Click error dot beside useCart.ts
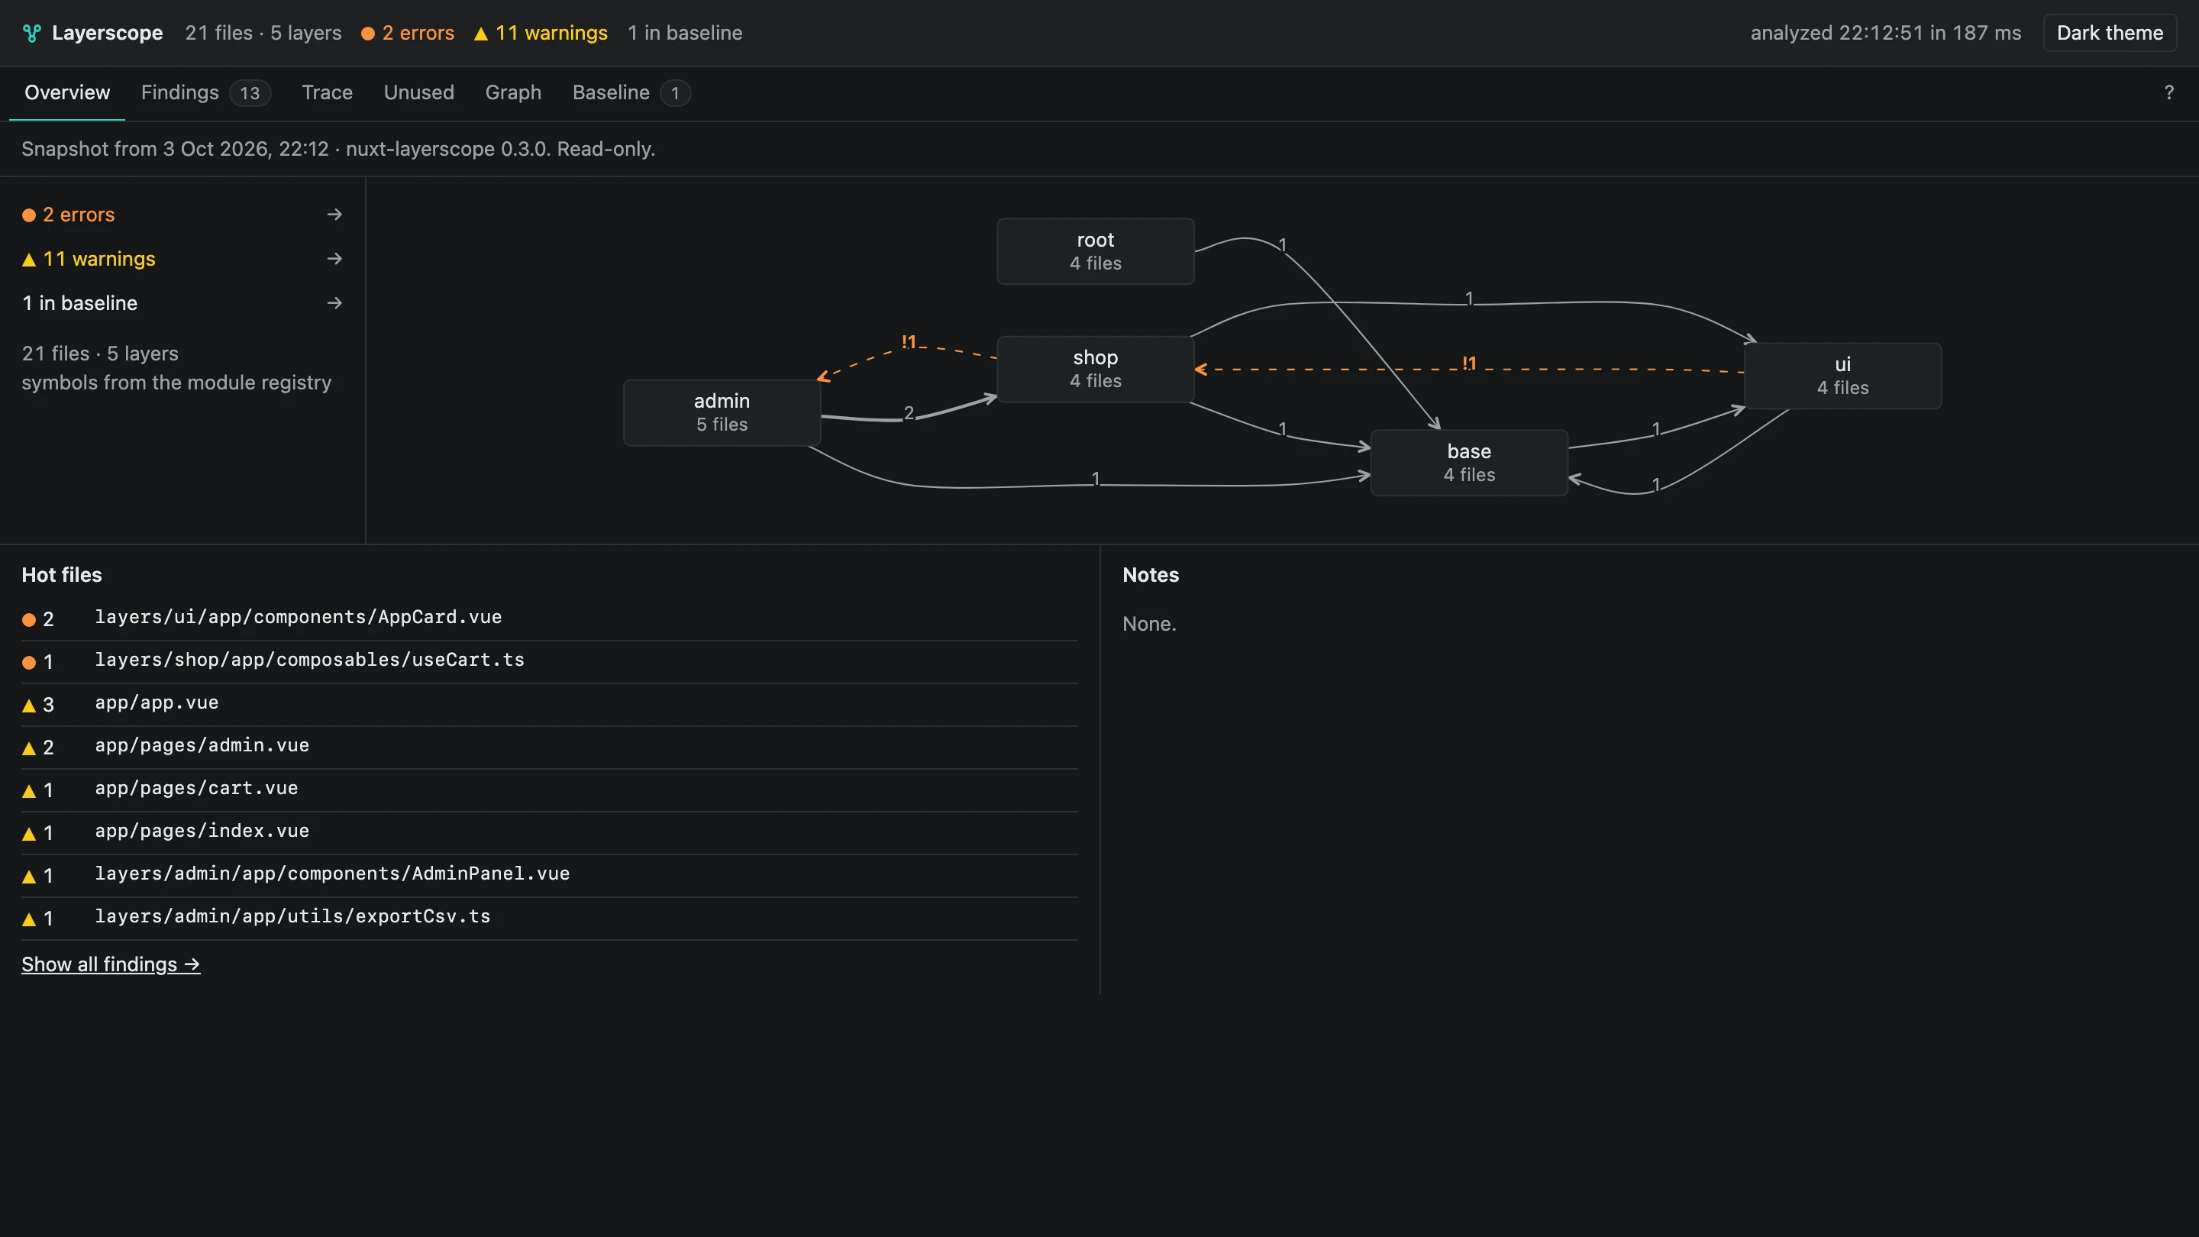2199x1237 pixels. (29, 663)
